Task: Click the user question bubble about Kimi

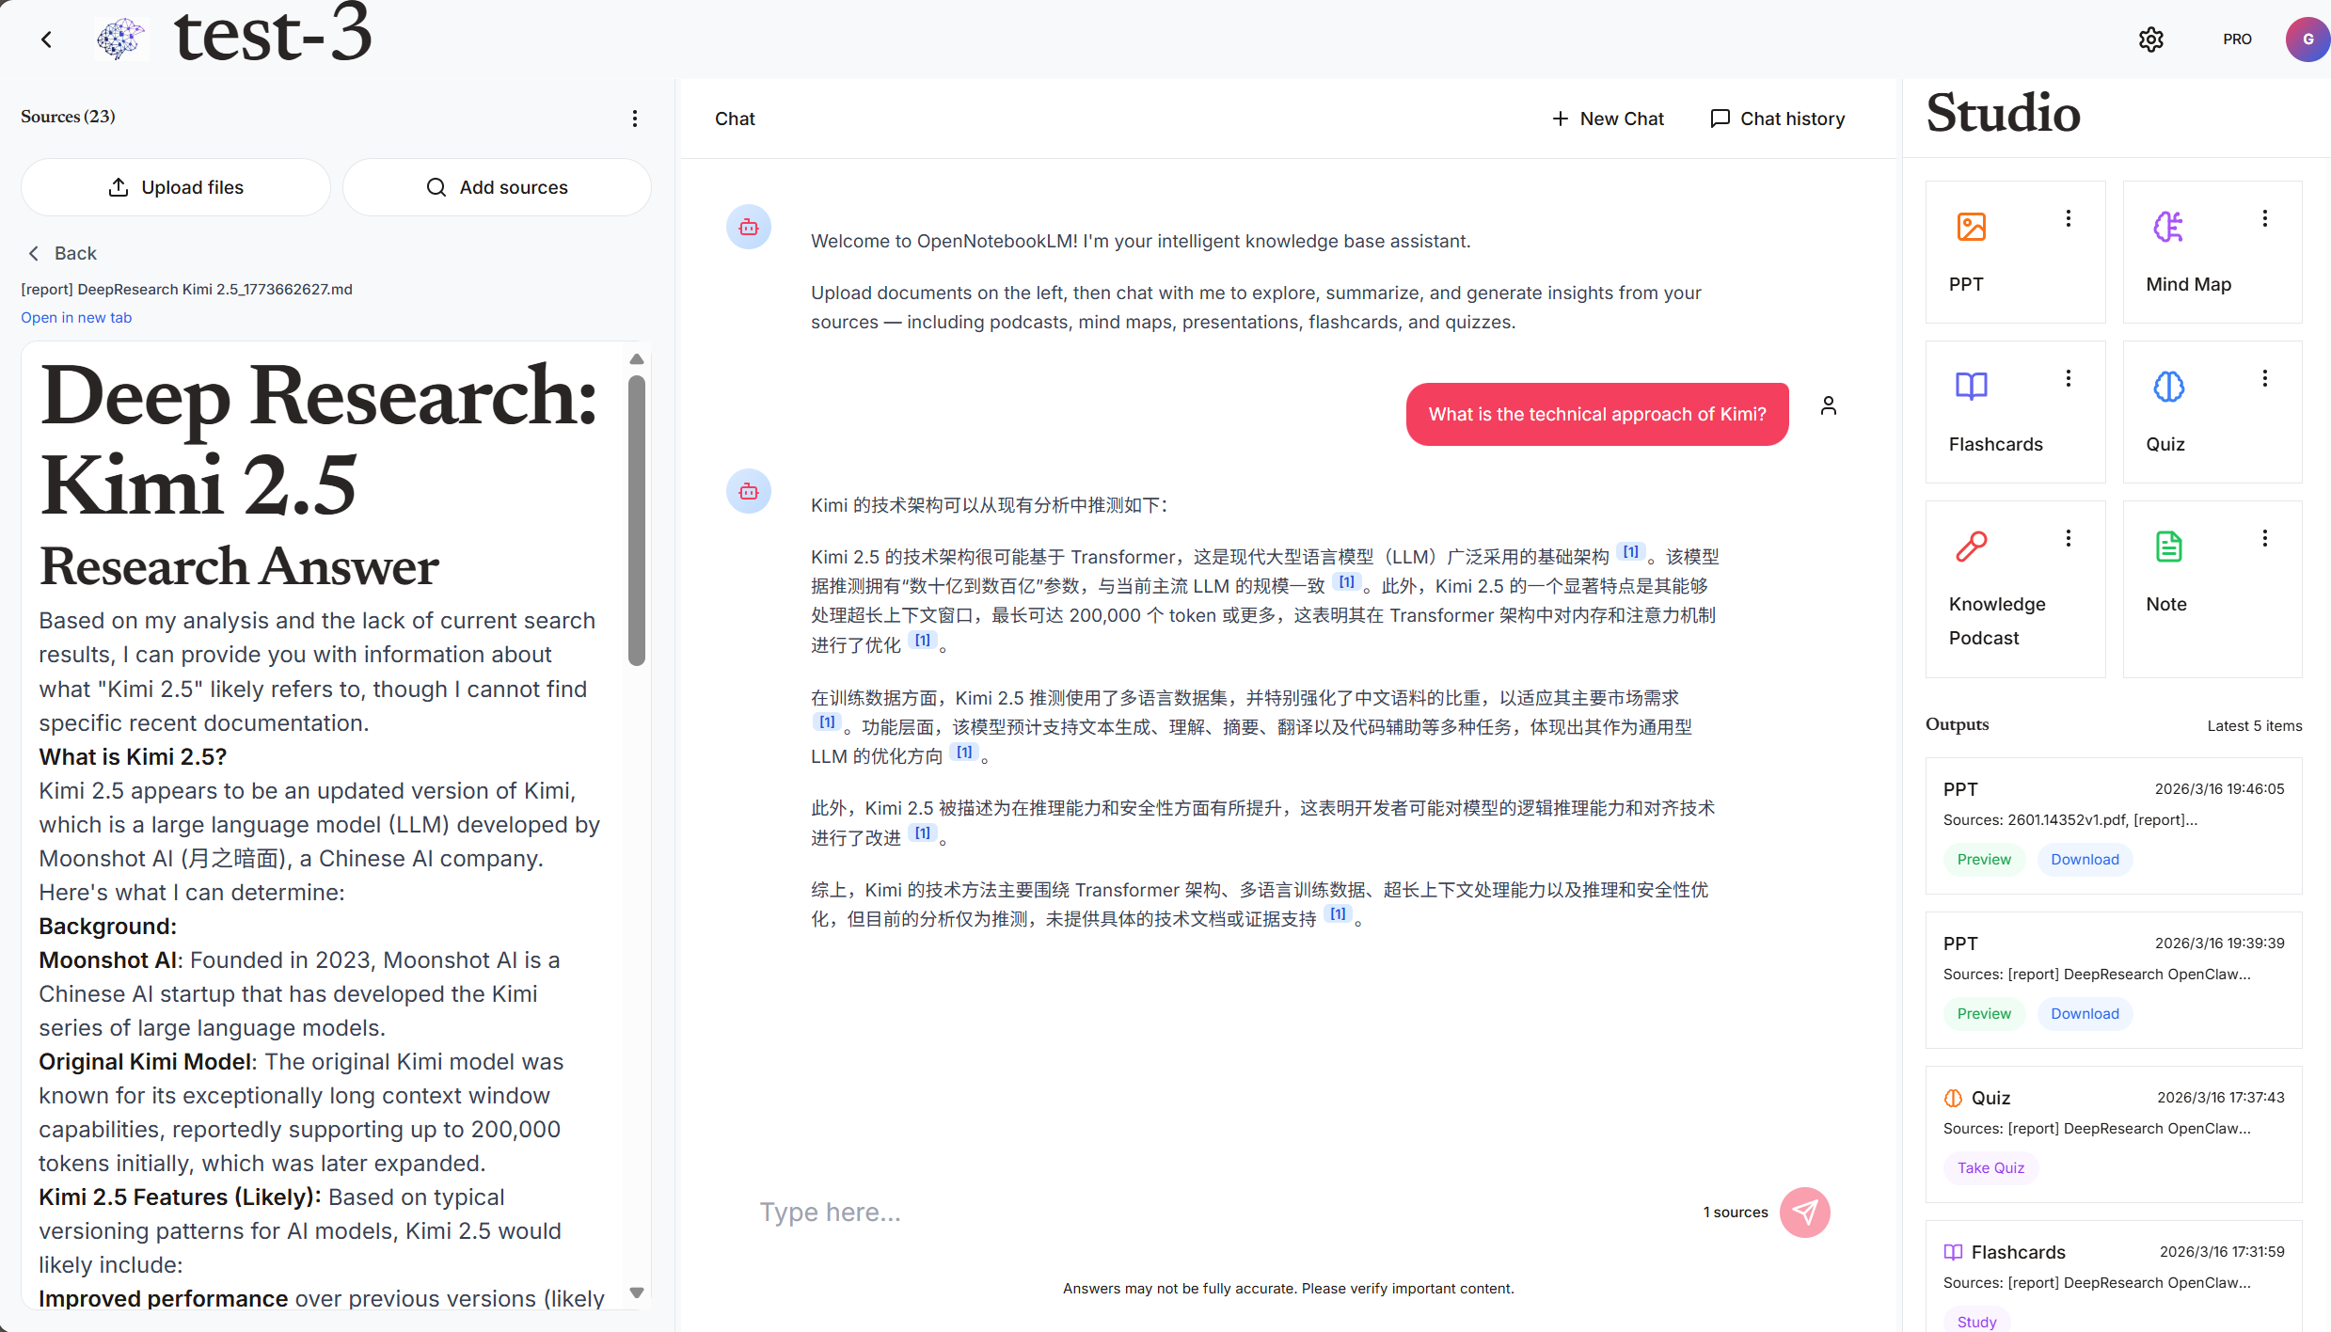Action: (1597, 415)
